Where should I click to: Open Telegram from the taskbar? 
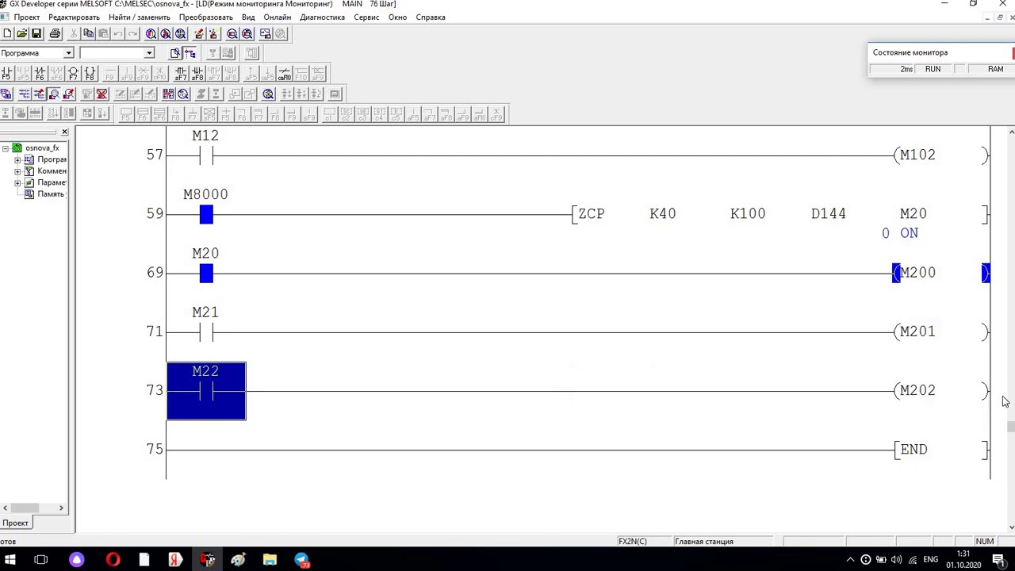coord(302,560)
